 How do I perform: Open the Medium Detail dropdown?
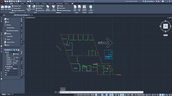[141, 95]
